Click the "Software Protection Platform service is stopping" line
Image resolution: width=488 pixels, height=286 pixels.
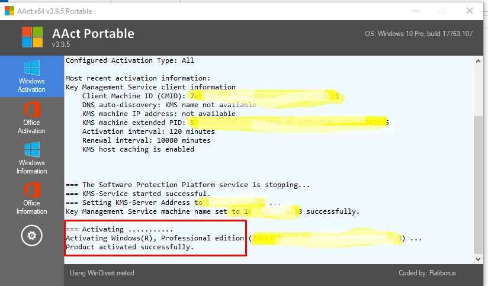tap(188, 185)
